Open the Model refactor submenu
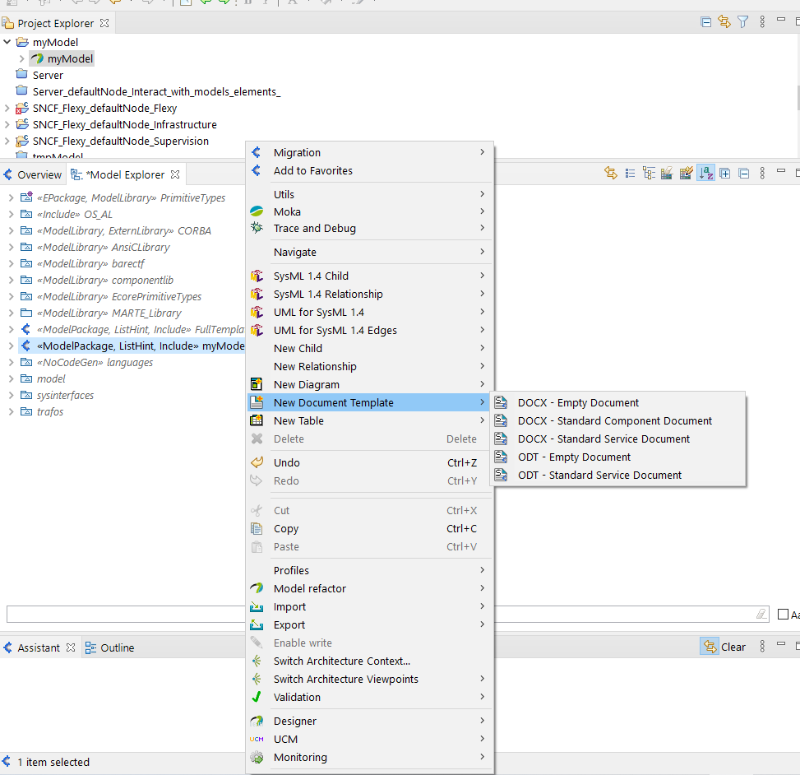Screen dimensions: 800x775 [x=370, y=588]
